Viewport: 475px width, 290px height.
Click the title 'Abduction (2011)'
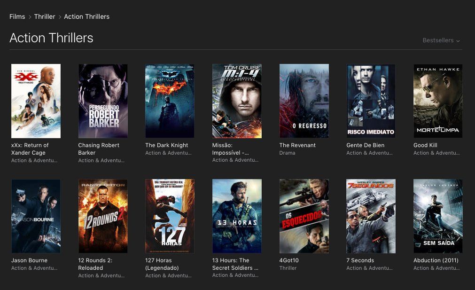tap(436, 260)
